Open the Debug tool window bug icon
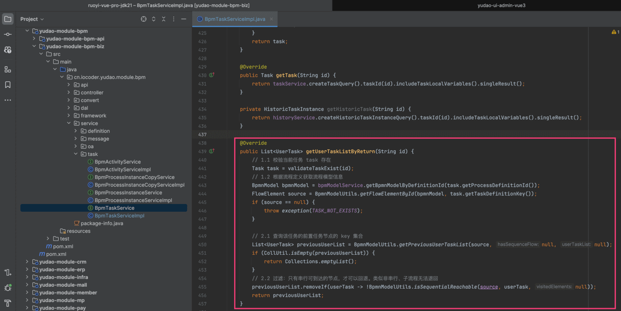621x311 pixels. (8, 288)
